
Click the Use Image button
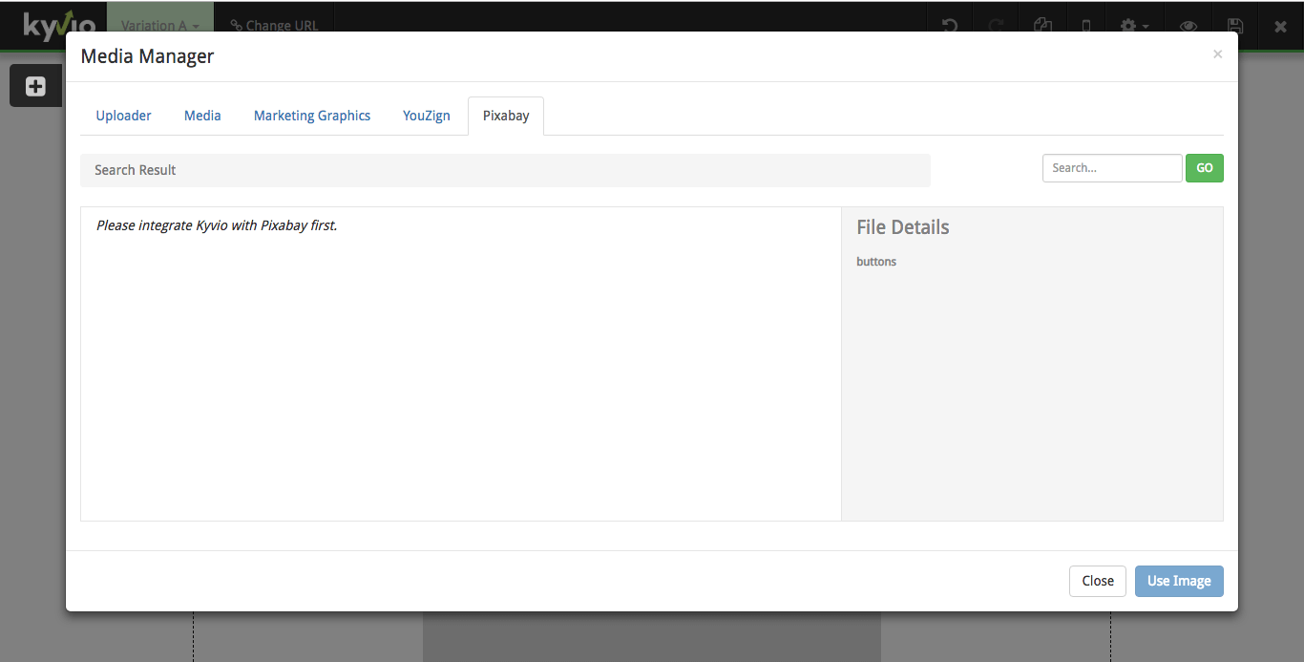click(x=1179, y=581)
